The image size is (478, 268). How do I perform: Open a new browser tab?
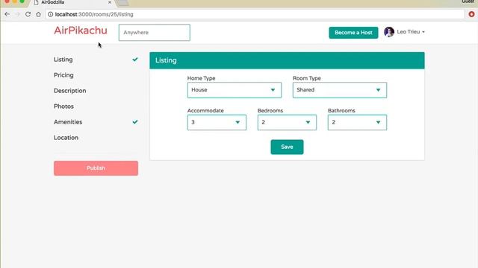point(122,3)
